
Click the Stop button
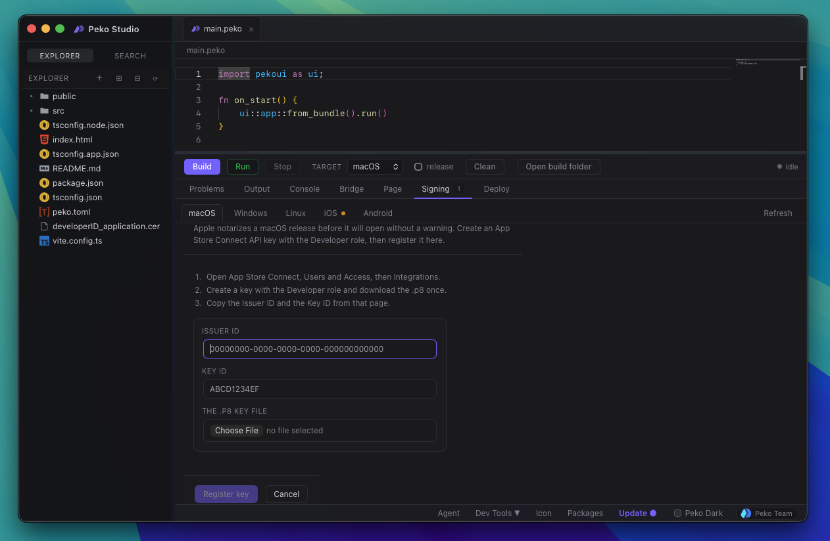pos(283,167)
